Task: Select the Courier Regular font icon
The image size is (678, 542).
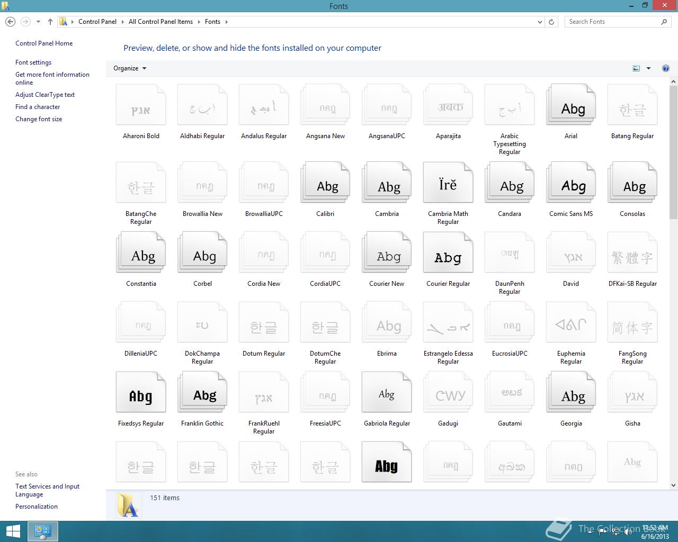Action: pyautogui.click(x=448, y=252)
